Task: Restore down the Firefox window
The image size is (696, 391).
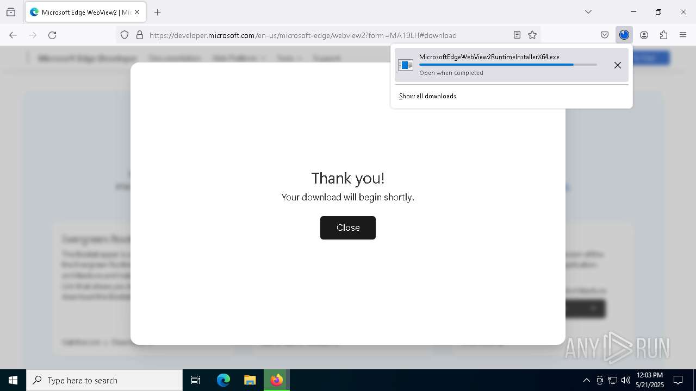Action: point(658,12)
